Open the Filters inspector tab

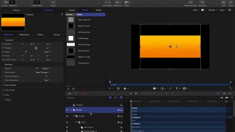tap(40, 34)
